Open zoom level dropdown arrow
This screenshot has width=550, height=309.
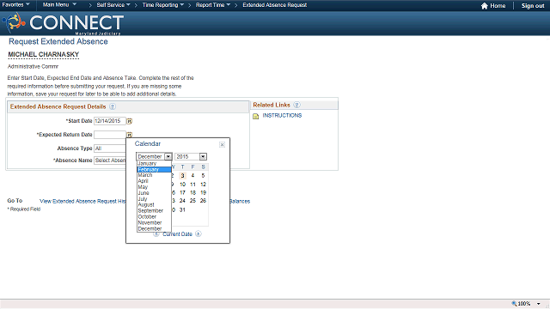tap(539, 304)
